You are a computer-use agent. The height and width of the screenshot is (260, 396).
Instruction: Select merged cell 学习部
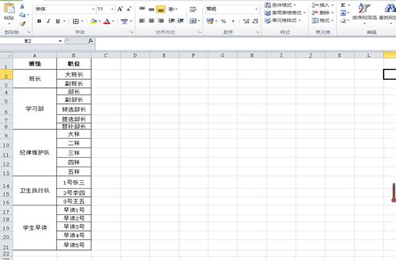point(35,109)
